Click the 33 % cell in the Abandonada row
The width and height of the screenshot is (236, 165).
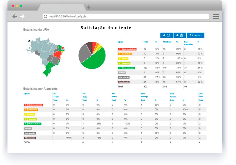point(200,82)
